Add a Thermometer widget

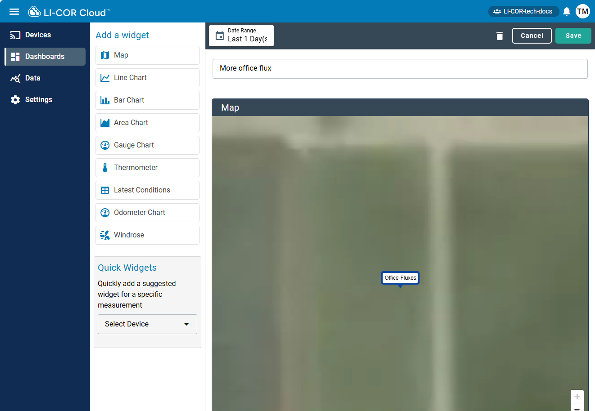click(x=147, y=168)
